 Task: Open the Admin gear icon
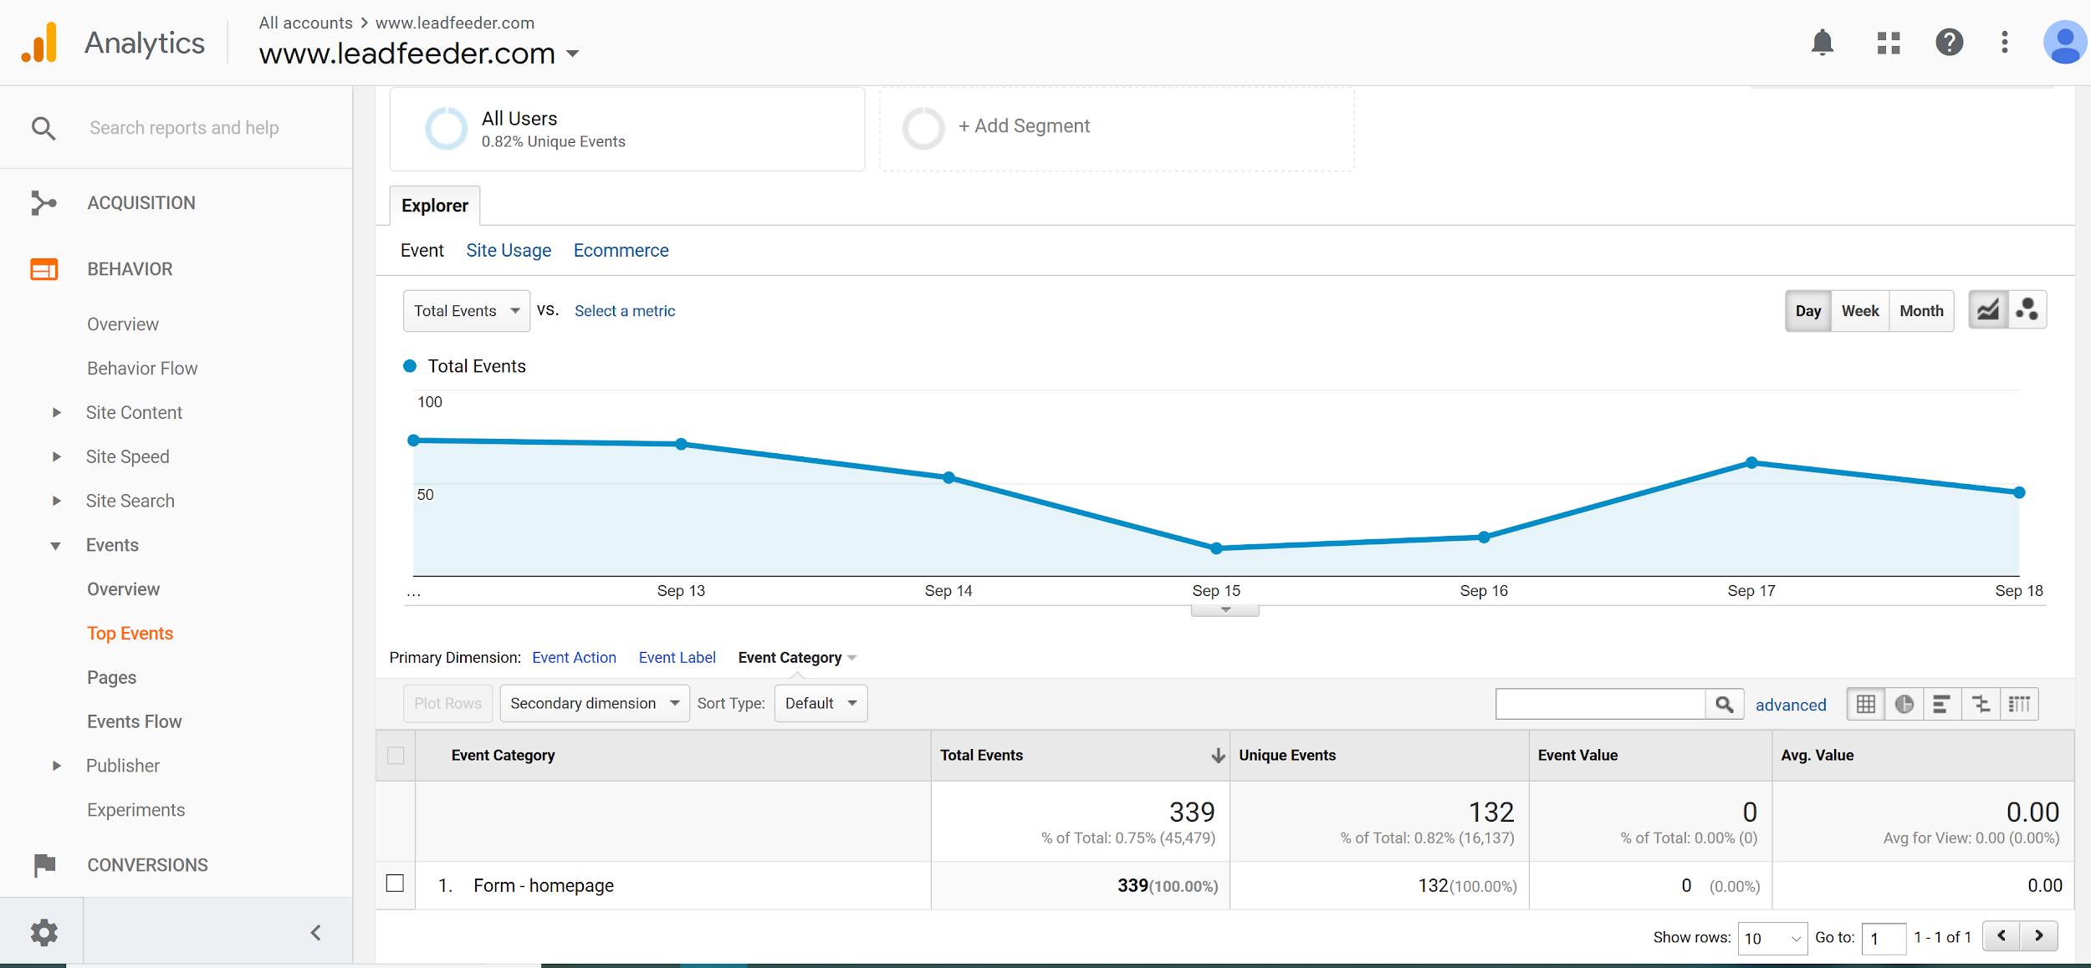(43, 932)
